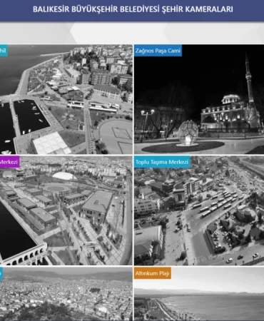Click the harbor coastline camera thumbnail
Image resolution: width=264 pixels, height=321 pixels.
click(x=66, y=99)
